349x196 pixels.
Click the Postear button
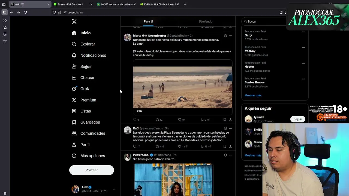point(92,170)
